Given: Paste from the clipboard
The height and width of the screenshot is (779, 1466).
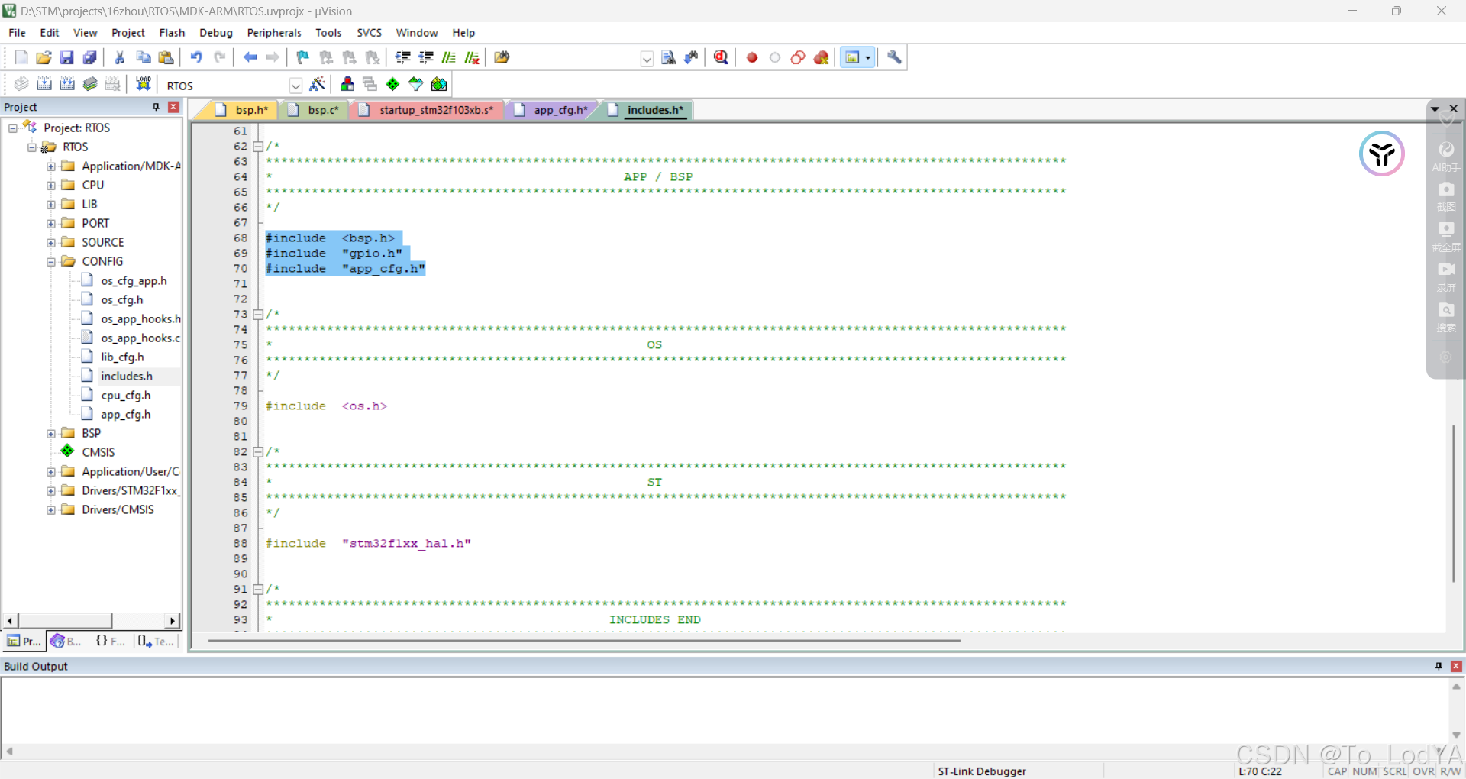Looking at the screenshot, I should click(x=166, y=57).
